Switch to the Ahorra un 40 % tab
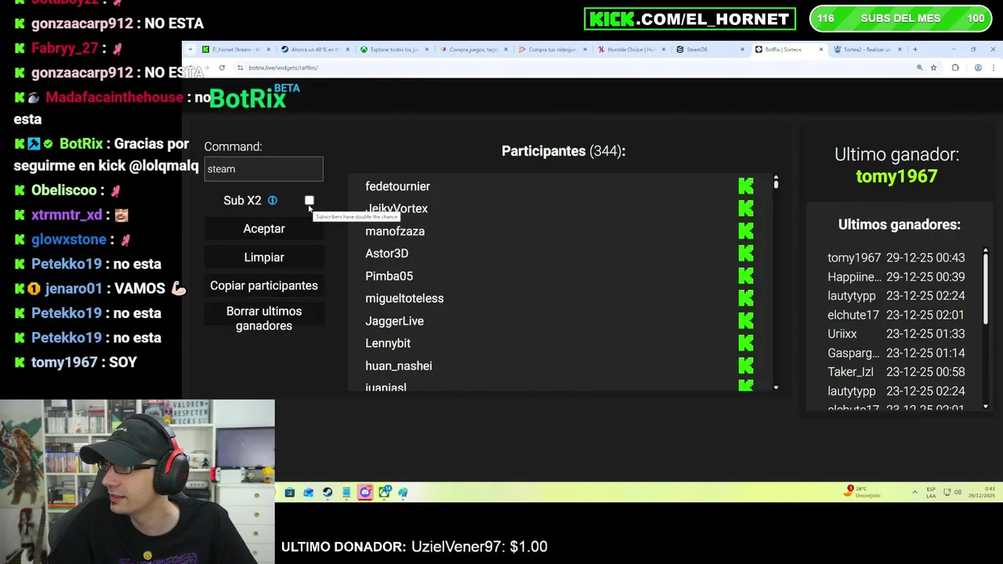Image resolution: width=1003 pixels, height=564 pixels. (x=313, y=49)
